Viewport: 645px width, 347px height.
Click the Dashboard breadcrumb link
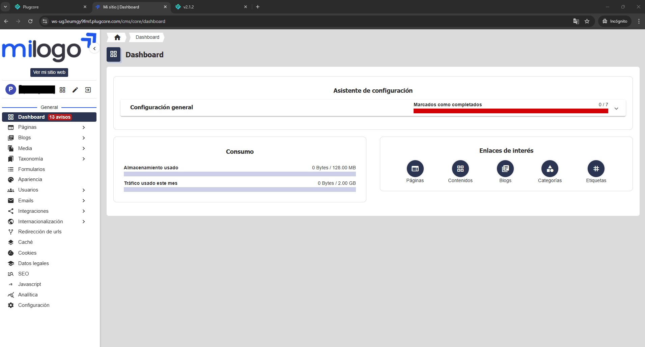coord(147,37)
